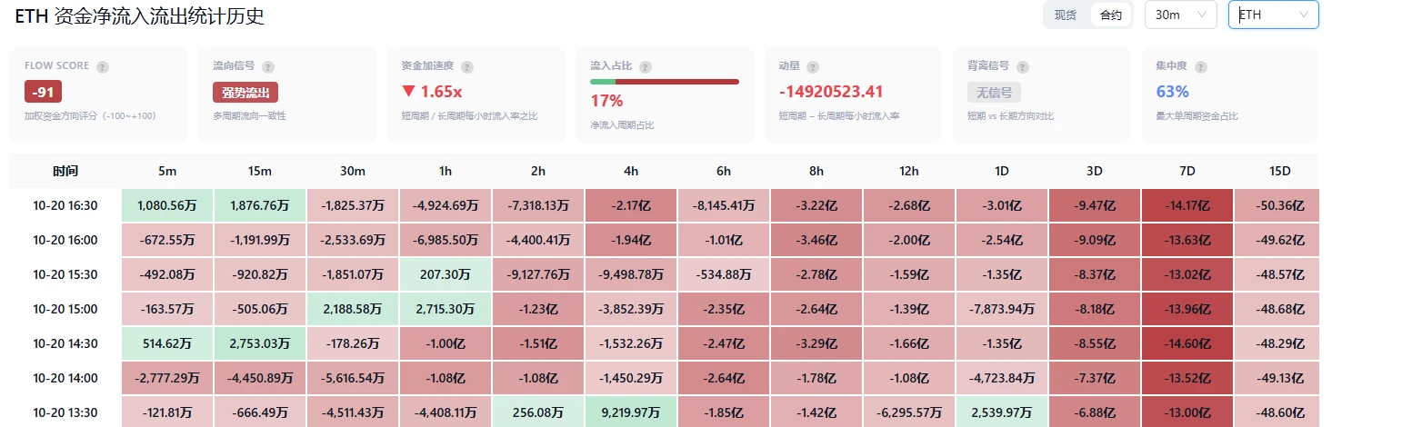Click the 时间 column header
This screenshot has height=427, width=1402.
(65, 171)
